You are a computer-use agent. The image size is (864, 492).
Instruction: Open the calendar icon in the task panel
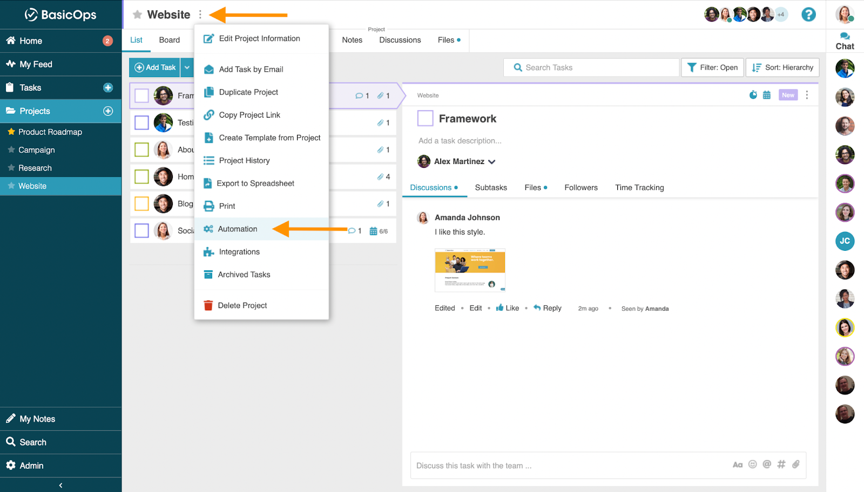tap(768, 94)
